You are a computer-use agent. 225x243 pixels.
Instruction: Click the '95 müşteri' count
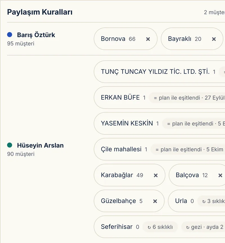(21, 44)
